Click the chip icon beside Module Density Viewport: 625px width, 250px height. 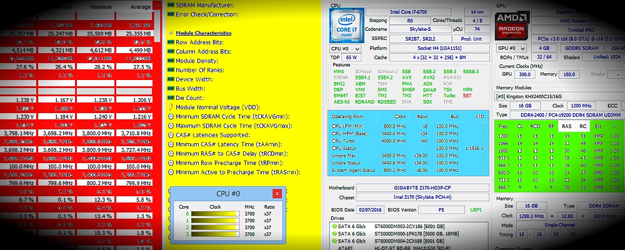(171, 61)
